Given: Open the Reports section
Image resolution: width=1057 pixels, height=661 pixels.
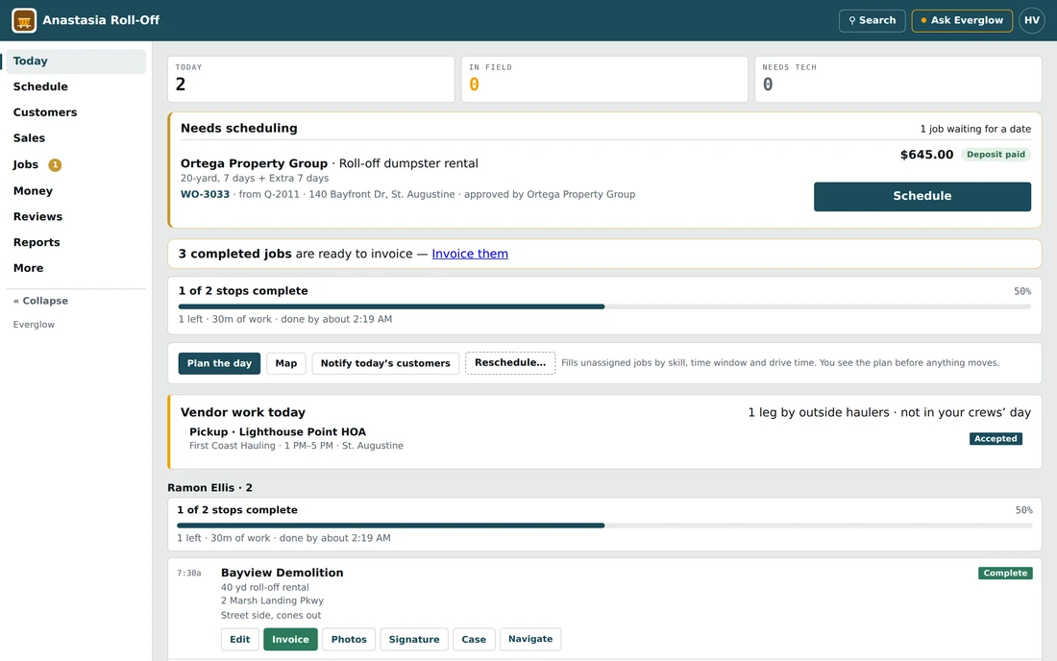Looking at the screenshot, I should [74, 242].
